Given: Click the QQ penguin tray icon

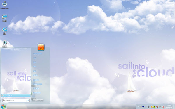Looking at the screenshot, I should [151, 107].
